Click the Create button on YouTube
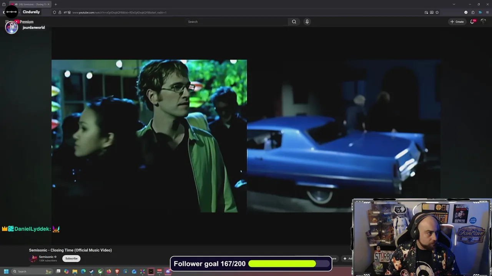This screenshot has width=492, height=276. [457, 21]
